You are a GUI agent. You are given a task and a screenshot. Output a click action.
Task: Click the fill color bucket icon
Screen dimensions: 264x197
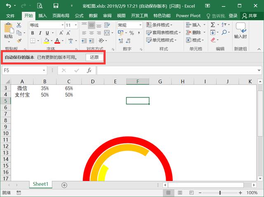point(47,40)
